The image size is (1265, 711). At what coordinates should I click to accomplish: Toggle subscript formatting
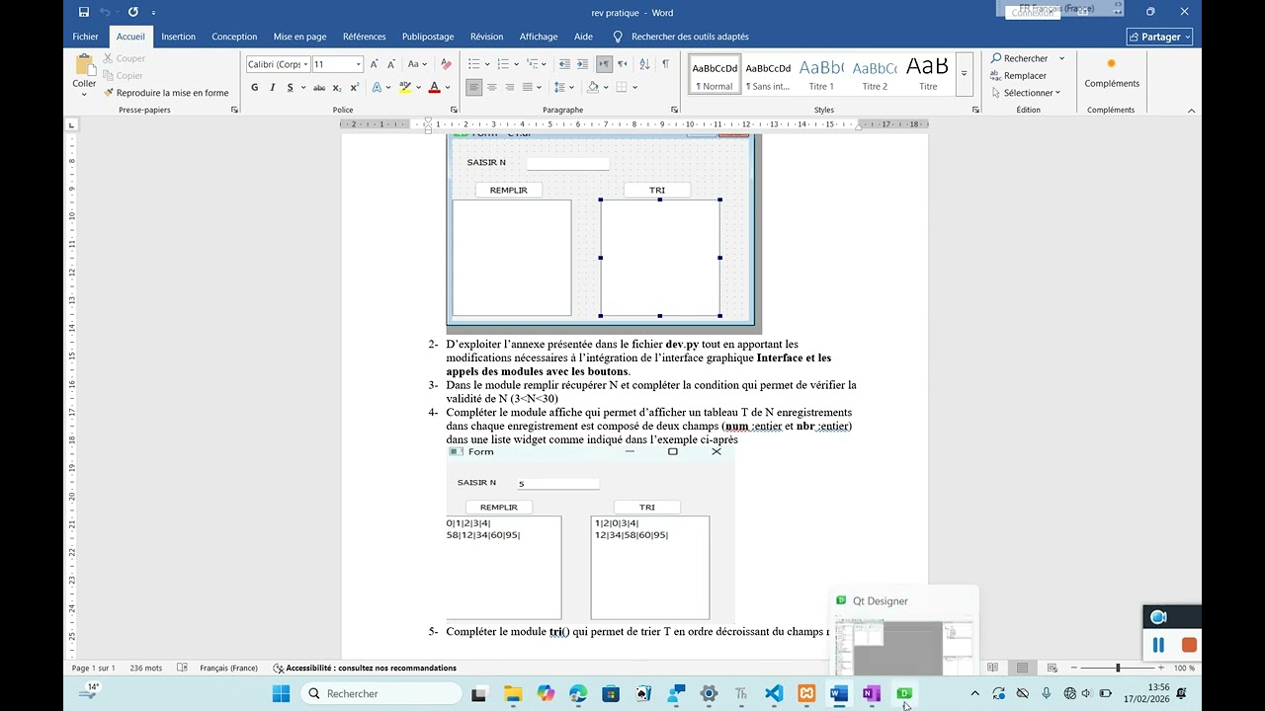click(x=336, y=87)
